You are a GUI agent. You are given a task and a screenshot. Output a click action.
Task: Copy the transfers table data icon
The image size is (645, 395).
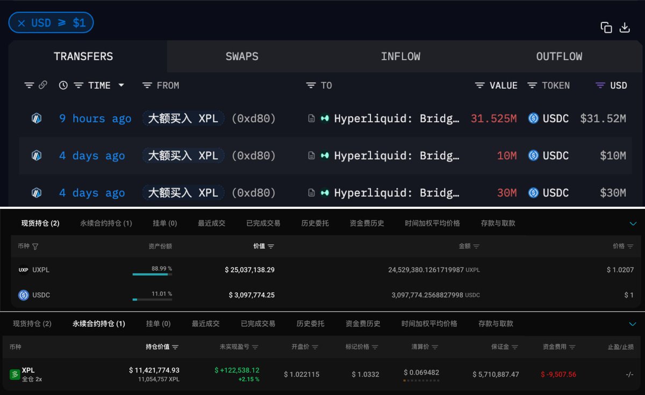[606, 27]
